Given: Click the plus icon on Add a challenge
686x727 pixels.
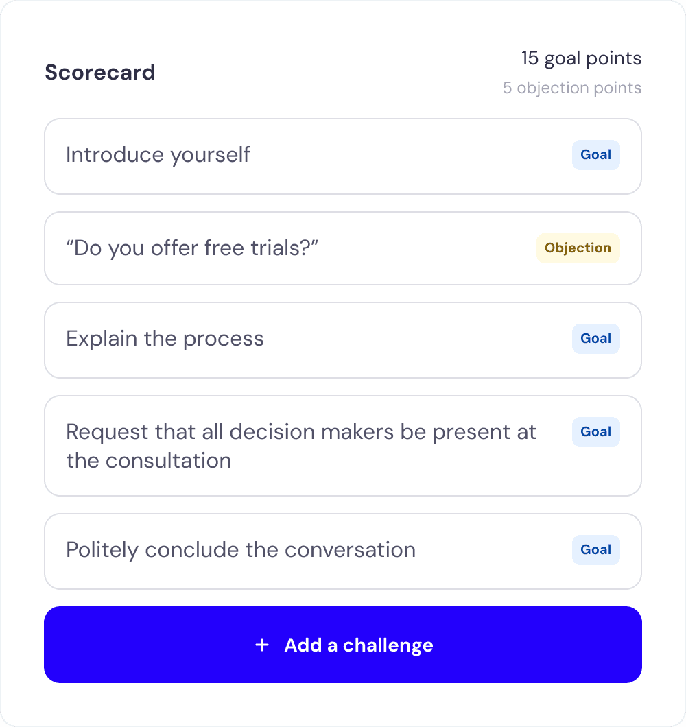Looking at the screenshot, I should pos(261,645).
